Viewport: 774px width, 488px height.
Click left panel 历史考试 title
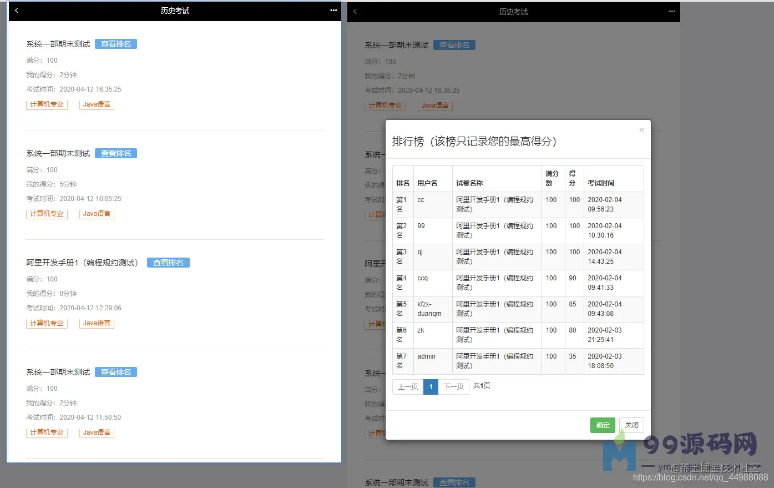pyautogui.click(x=175, y=11)
